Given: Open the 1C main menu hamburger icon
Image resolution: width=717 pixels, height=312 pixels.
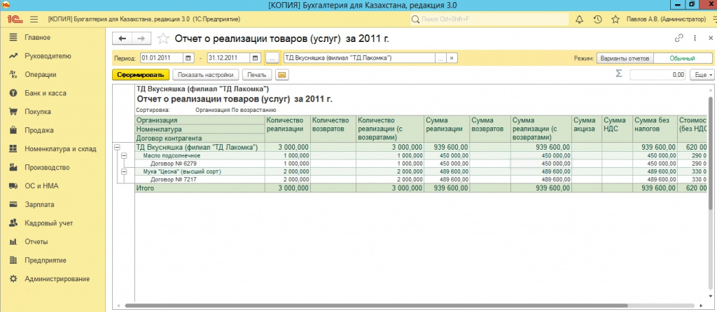Looking at the screenshot, I should 34,19.
